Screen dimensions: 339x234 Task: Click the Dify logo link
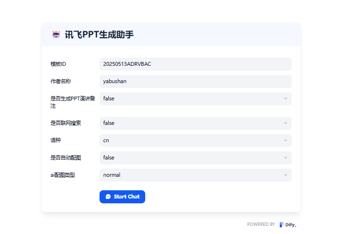[288, 225]
